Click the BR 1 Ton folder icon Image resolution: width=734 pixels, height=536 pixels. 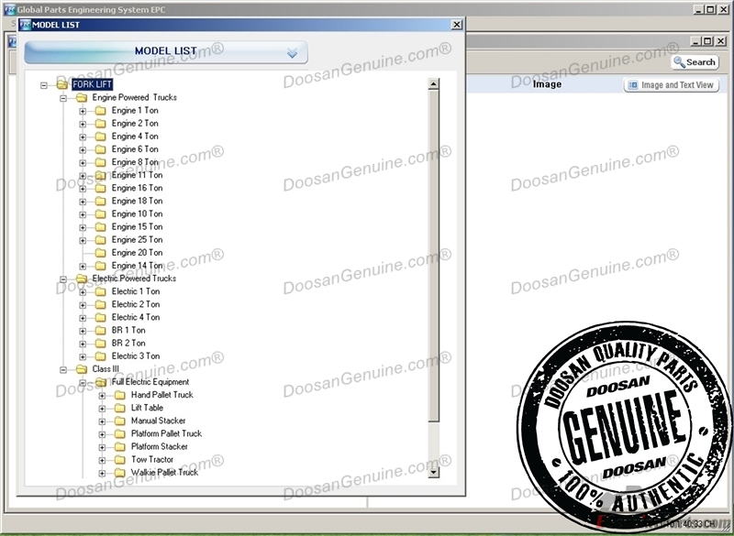100,330
